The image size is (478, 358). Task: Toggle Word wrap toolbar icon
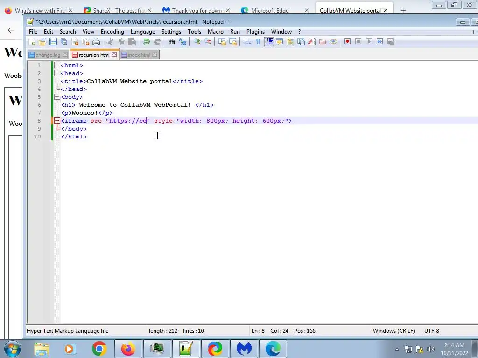point(247,41)
